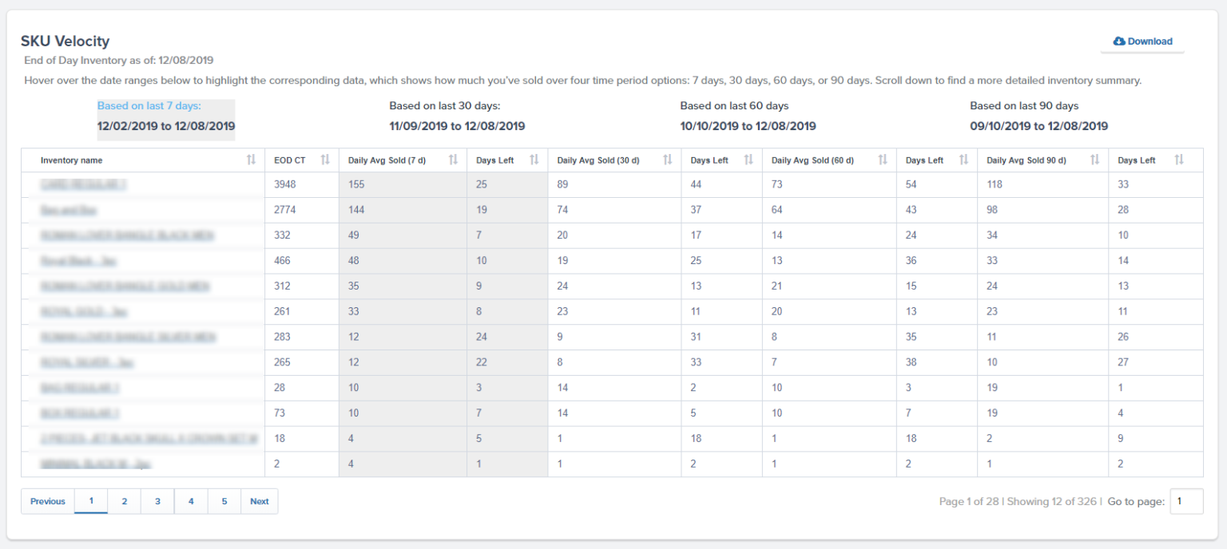Click the cloud download icon
The image size is (1227, 549).
[1118, 41]
